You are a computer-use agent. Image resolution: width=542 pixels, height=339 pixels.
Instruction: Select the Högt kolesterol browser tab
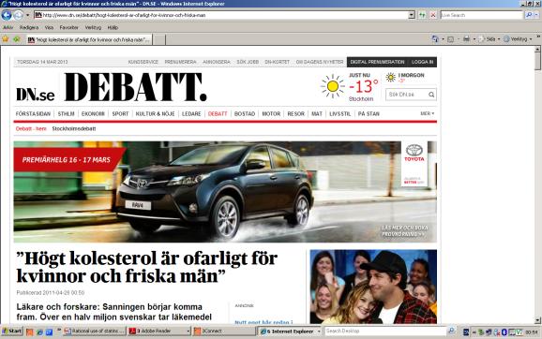pos(89,39)
